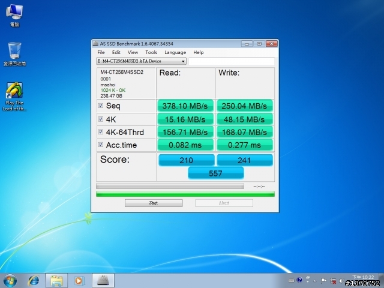Image resolution: width=384 pixels, height=288 pixels.
Task: Click the blue help question-mark tray icon
Action: coord(299,280)
